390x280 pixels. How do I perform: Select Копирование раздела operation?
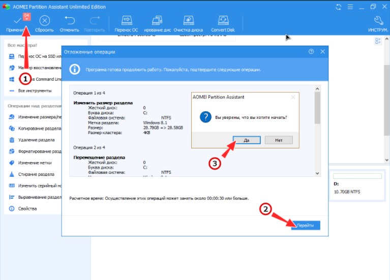point(35,129)
